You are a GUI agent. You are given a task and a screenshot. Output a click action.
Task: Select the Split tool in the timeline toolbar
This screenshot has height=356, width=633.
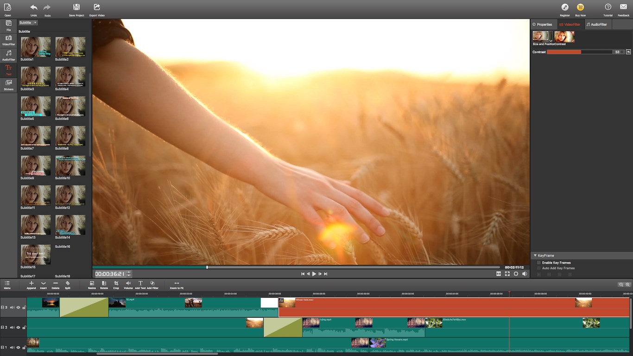tap(67, 284)
